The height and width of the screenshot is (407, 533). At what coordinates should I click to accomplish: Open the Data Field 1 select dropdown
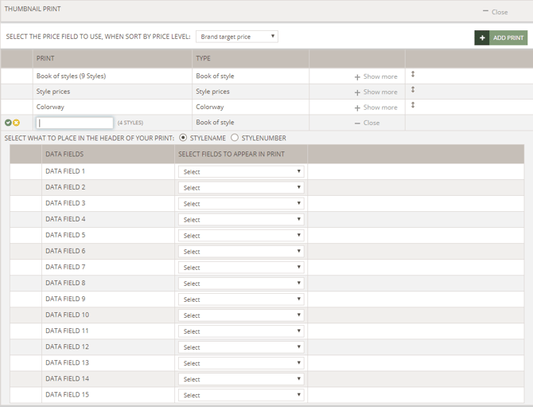coord(241,171)
